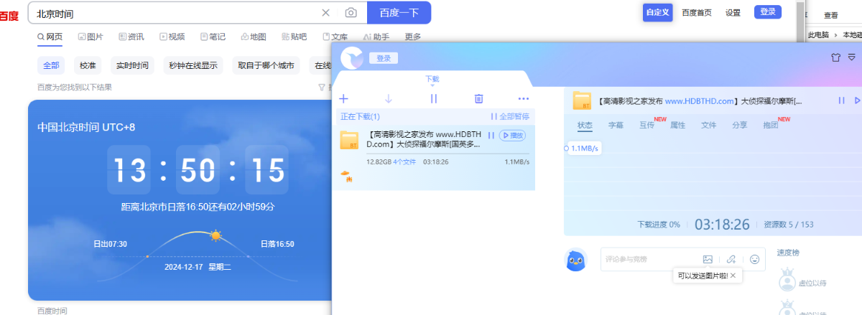The width and height of the screenshot is (862, 315).
Task: Click the 播放 play button on download item
Action: point(511,135)
